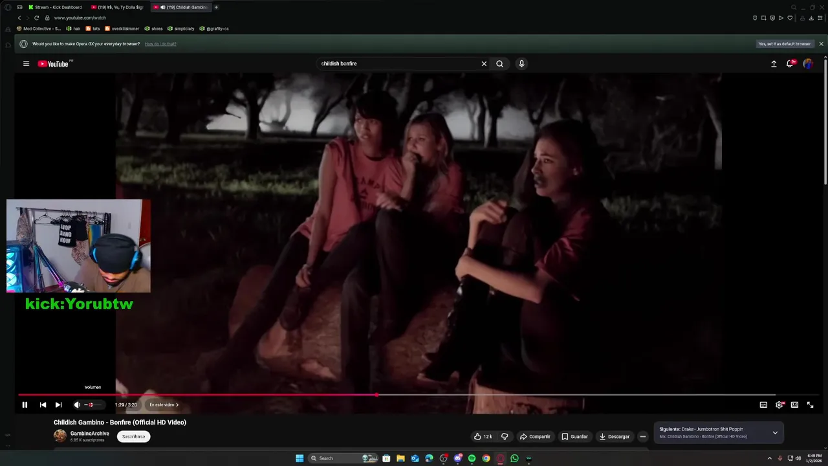
Task: Open Spotify from the taskbar
Action: pyautogui.click(x=472, y=458)
